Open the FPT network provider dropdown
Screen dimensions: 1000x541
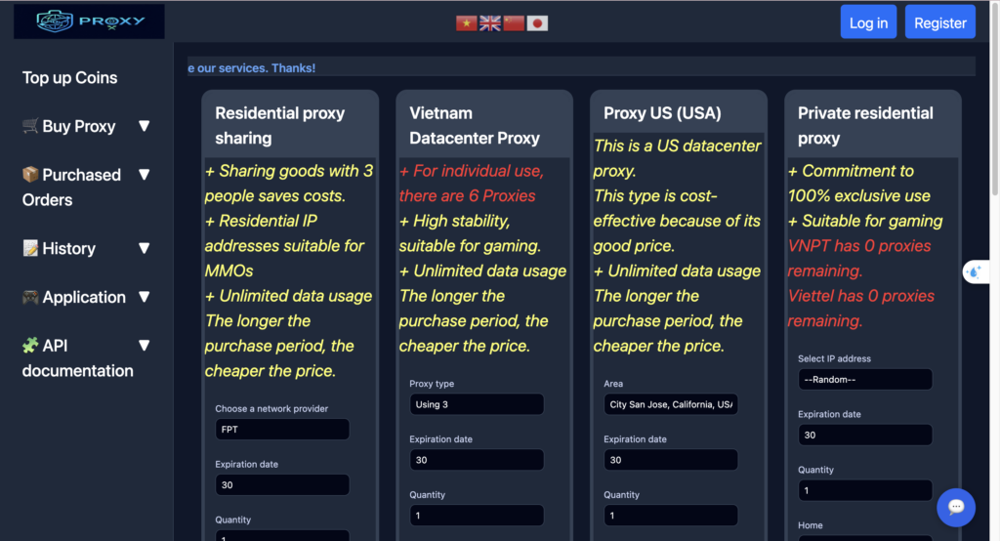pyautogui.click(x=282, y=430)
